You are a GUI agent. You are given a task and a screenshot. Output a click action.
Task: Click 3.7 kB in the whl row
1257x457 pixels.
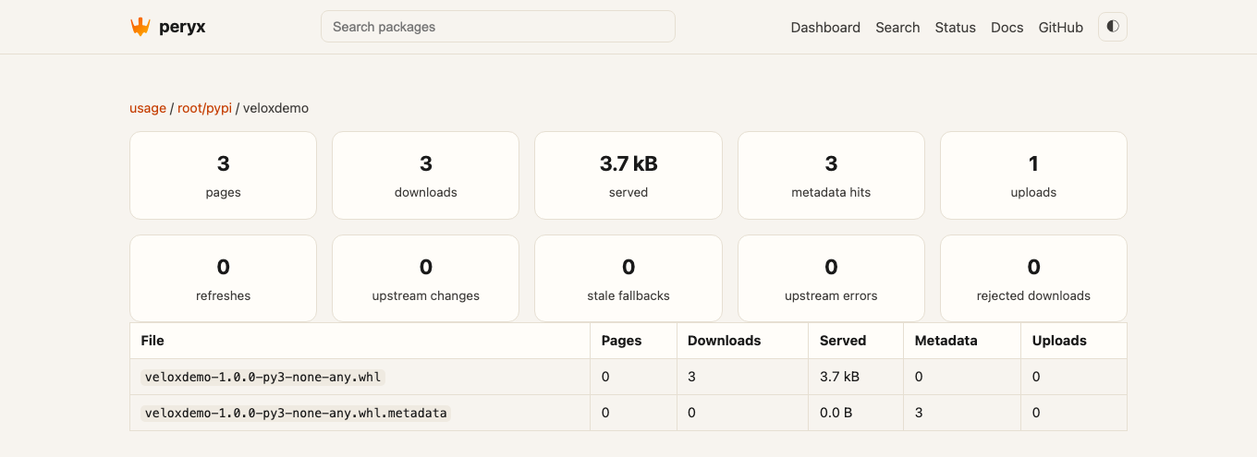839,377
